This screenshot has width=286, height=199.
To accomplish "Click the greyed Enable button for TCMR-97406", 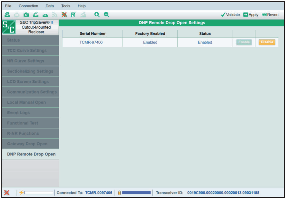I will 244,42.
